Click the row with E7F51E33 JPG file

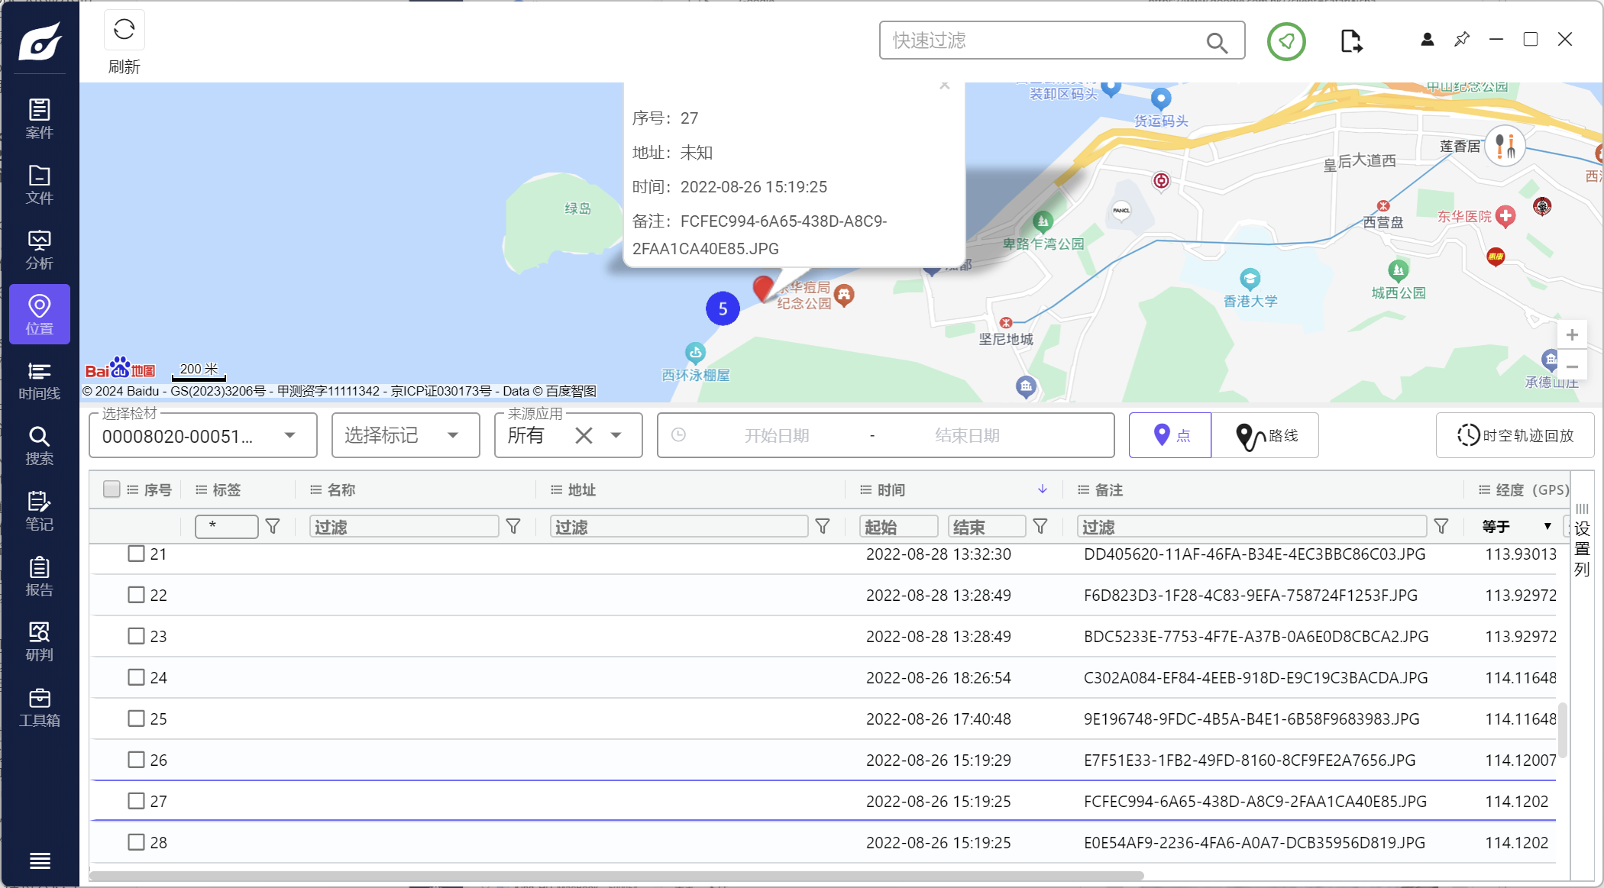[x=823, y=760]
